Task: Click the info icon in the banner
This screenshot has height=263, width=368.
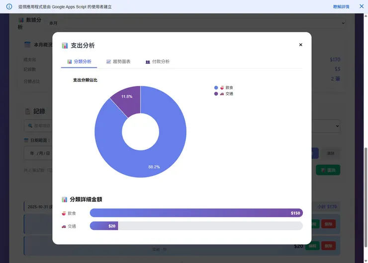Action: coord(9,6)
